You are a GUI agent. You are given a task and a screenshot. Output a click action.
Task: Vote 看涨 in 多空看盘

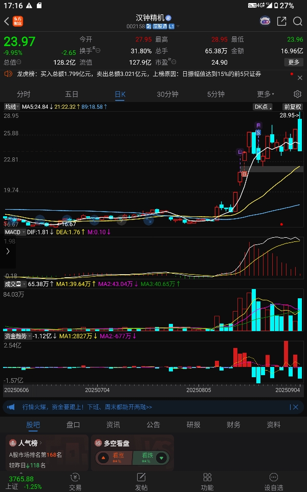pyautogui.click(x=114, y=458)
